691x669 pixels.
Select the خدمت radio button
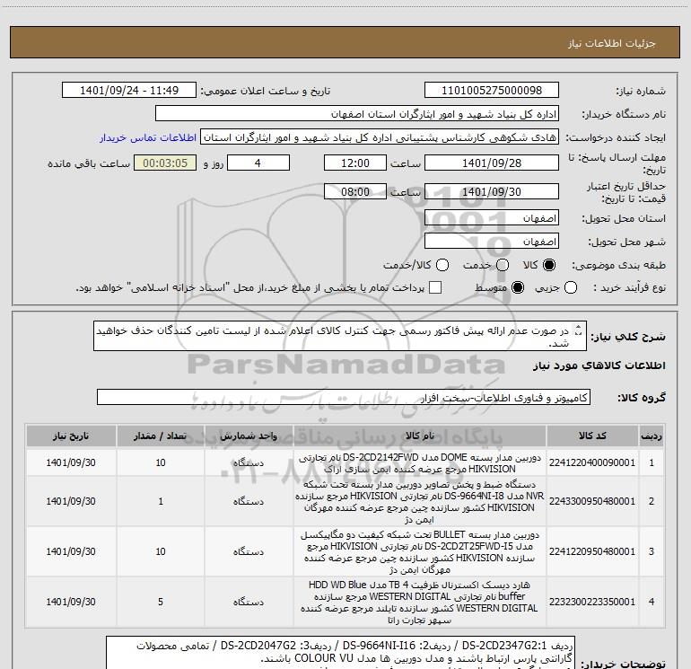click(x=503, y=265)
